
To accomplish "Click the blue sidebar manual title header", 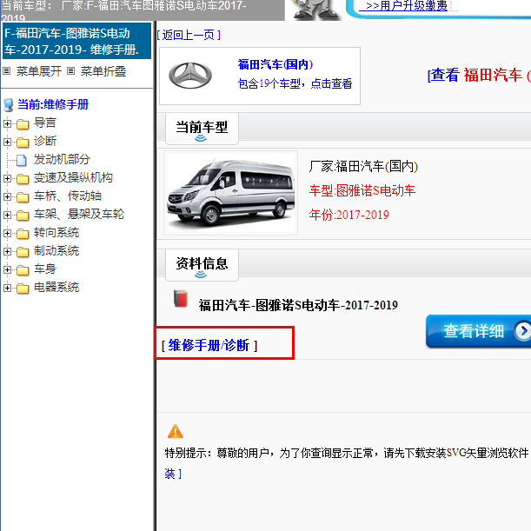I will coord(76,41).
